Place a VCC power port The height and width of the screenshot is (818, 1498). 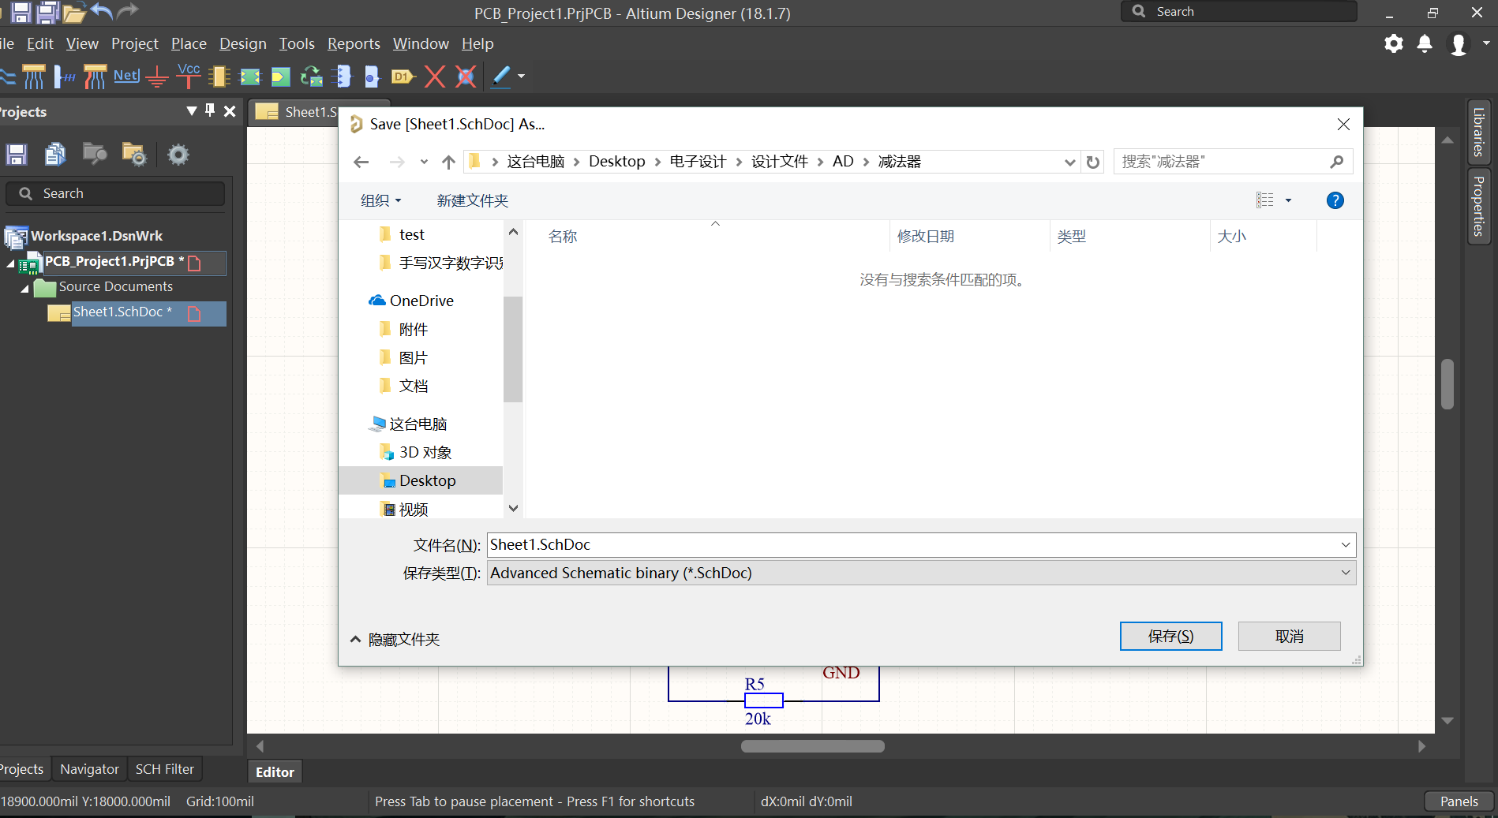187,77
